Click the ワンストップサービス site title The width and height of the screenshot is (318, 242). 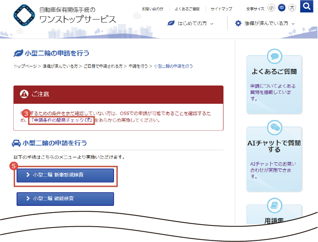click(78, 20)
